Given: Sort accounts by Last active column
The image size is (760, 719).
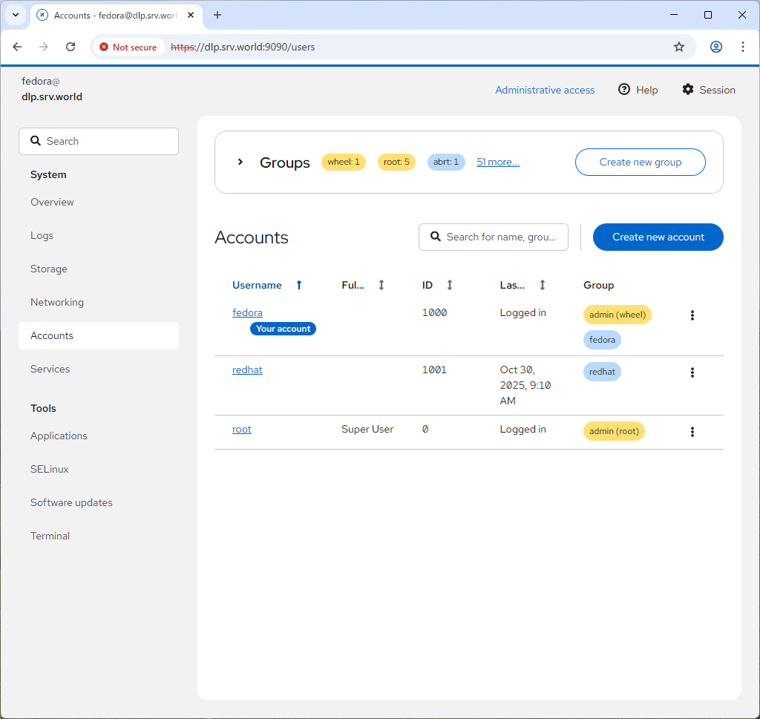Looking at the screenshot, I should point(542,285).
